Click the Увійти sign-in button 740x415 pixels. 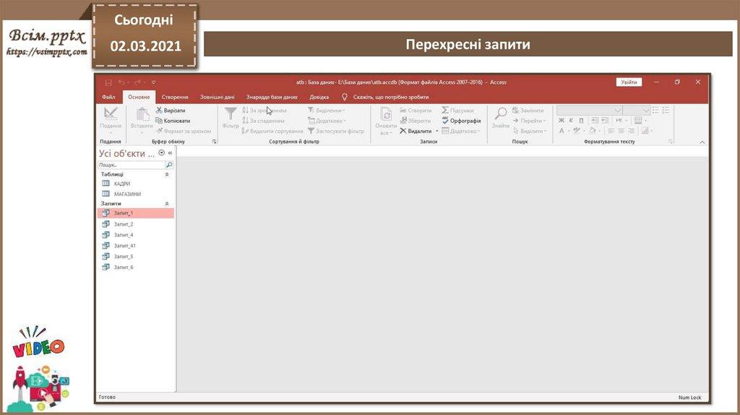629,82
